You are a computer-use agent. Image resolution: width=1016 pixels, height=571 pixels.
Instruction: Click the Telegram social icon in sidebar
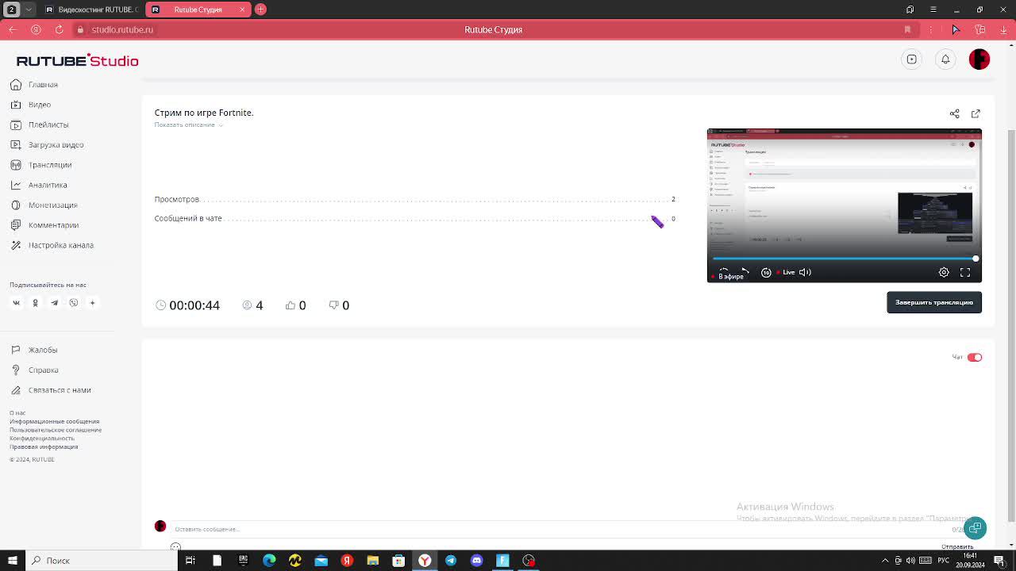[x=54, y=303]
